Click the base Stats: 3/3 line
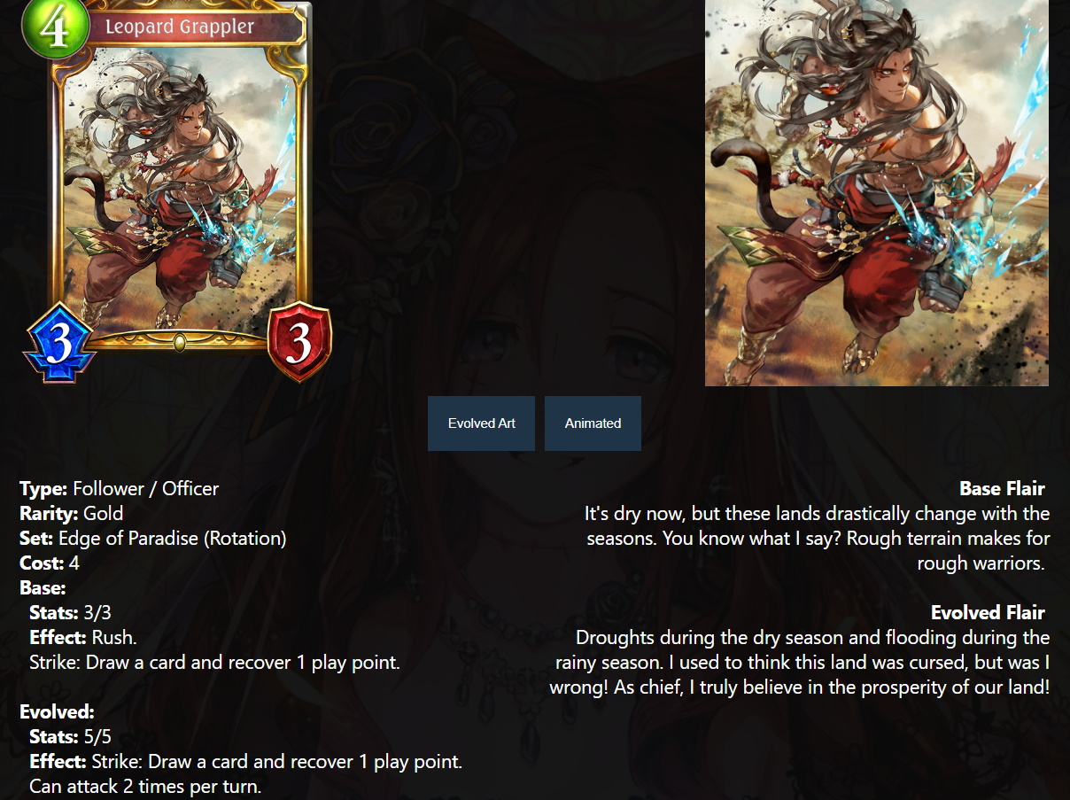Viewport: 1070px width, 800px height. click(x=71, y=613)
